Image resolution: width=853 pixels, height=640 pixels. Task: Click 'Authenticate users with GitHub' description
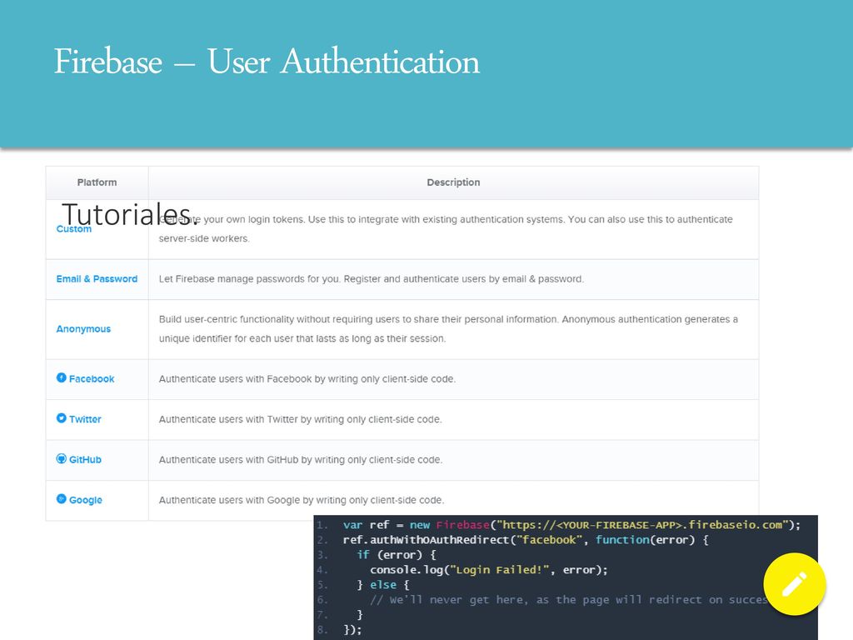pos(300,459)
